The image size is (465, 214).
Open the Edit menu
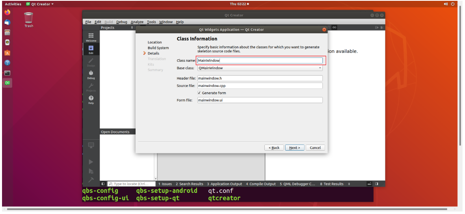pos(98,22)
